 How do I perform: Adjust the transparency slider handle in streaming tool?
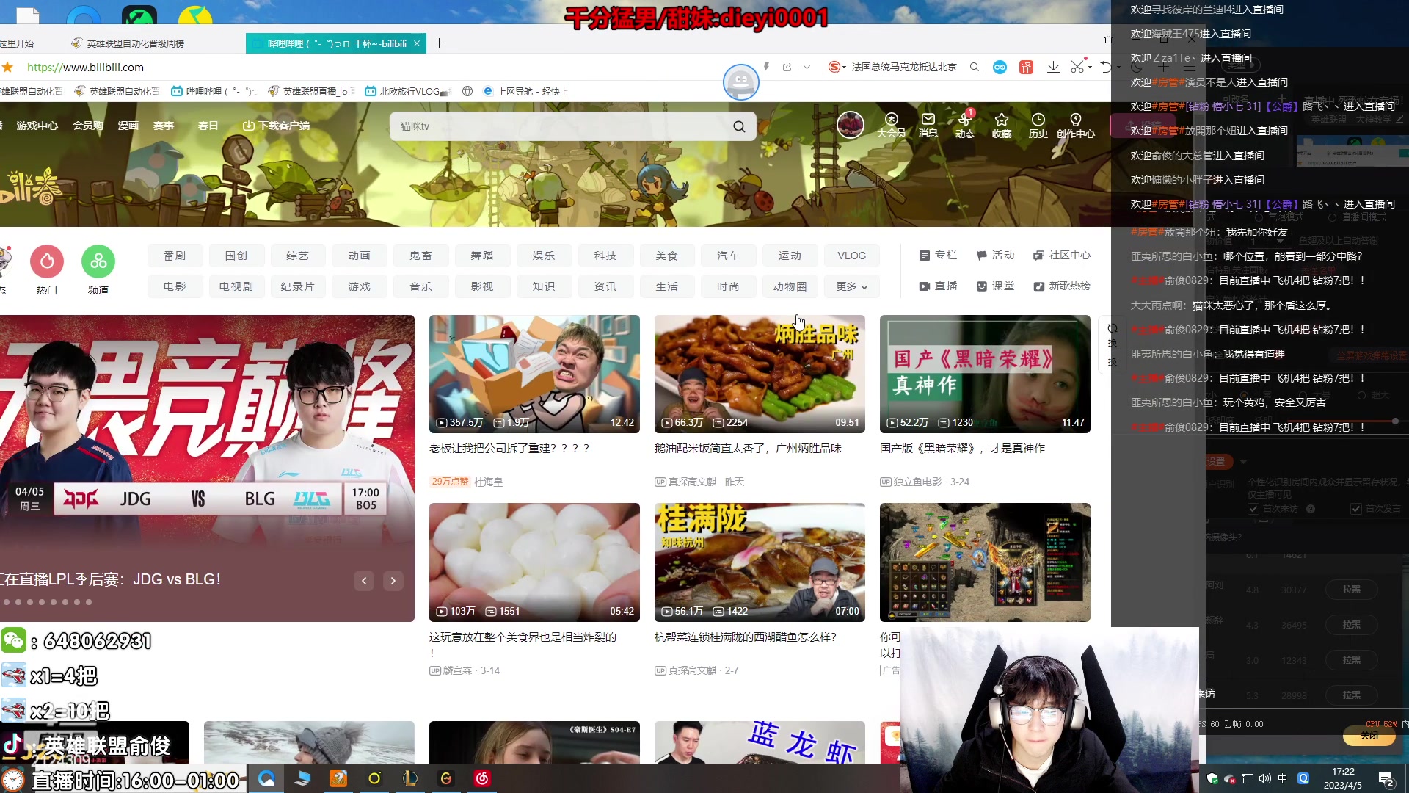click(1395, 421)
